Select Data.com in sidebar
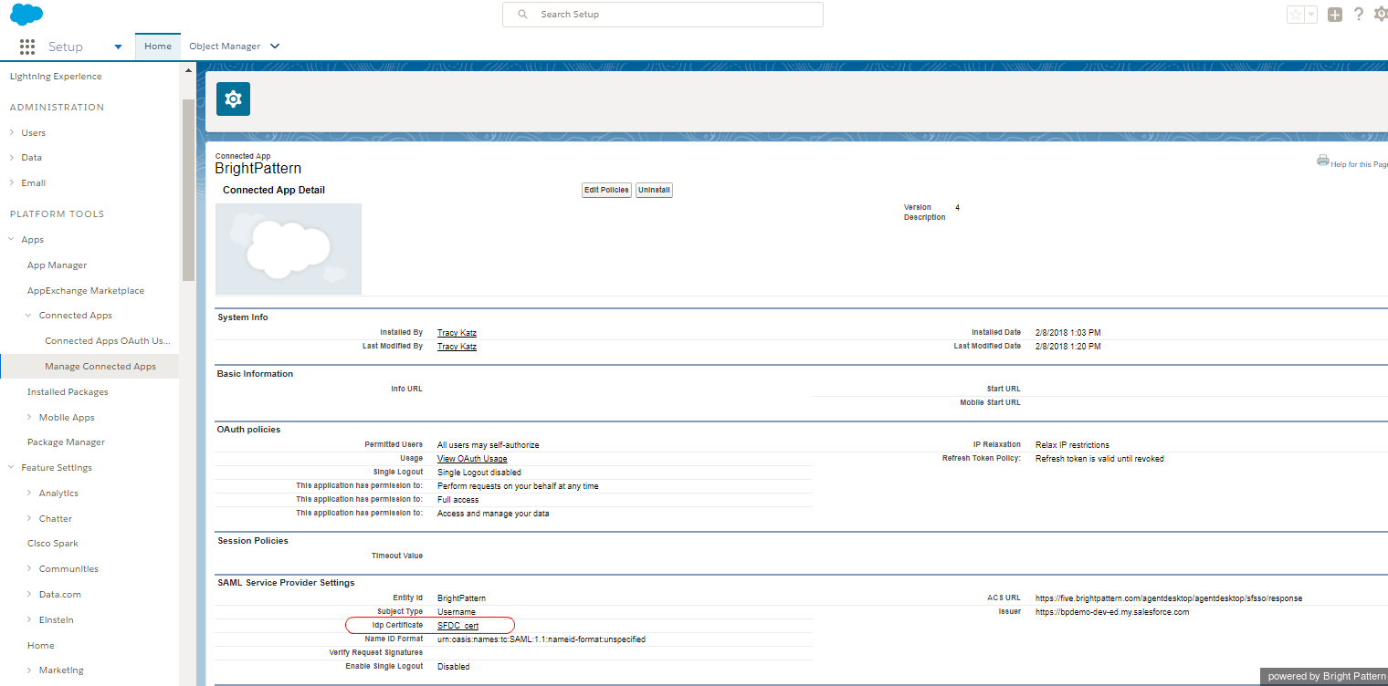 click(x=60, y=595)
